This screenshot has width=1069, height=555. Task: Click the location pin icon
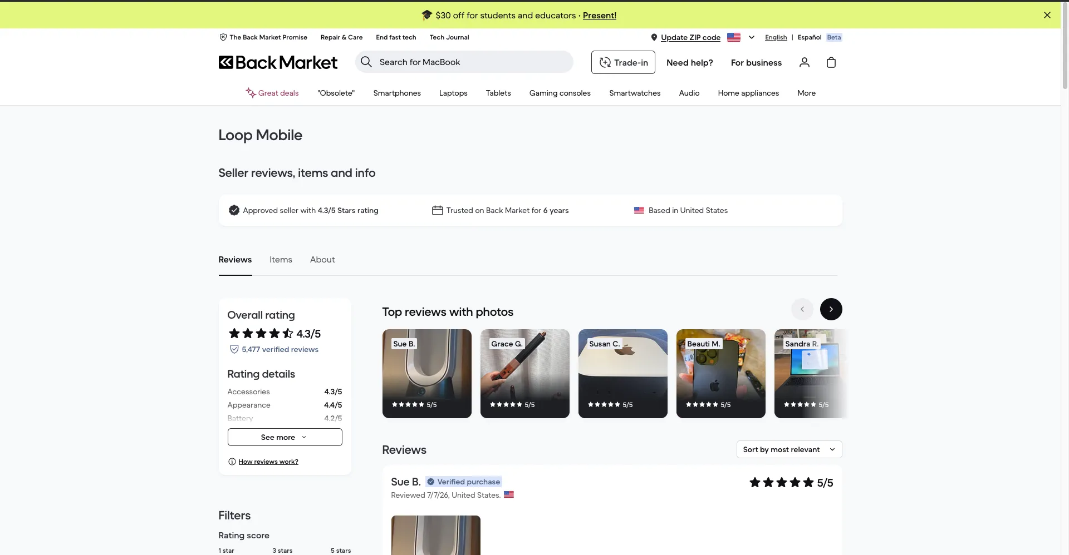(x=654, y=37)
